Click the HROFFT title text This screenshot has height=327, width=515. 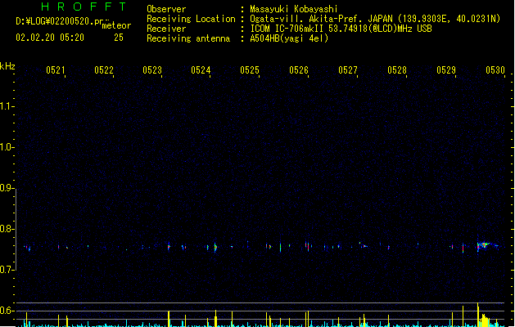[x=84, y=7]
